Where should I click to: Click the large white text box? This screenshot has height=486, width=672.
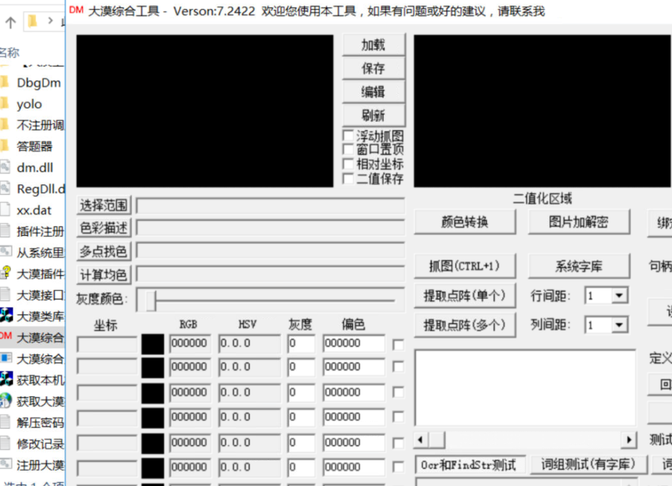tap(525, 388)
